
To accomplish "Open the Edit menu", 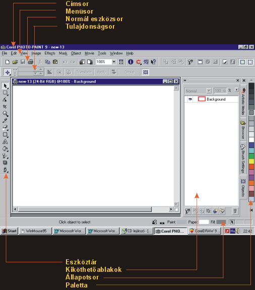I will click(x=14, y=53).
